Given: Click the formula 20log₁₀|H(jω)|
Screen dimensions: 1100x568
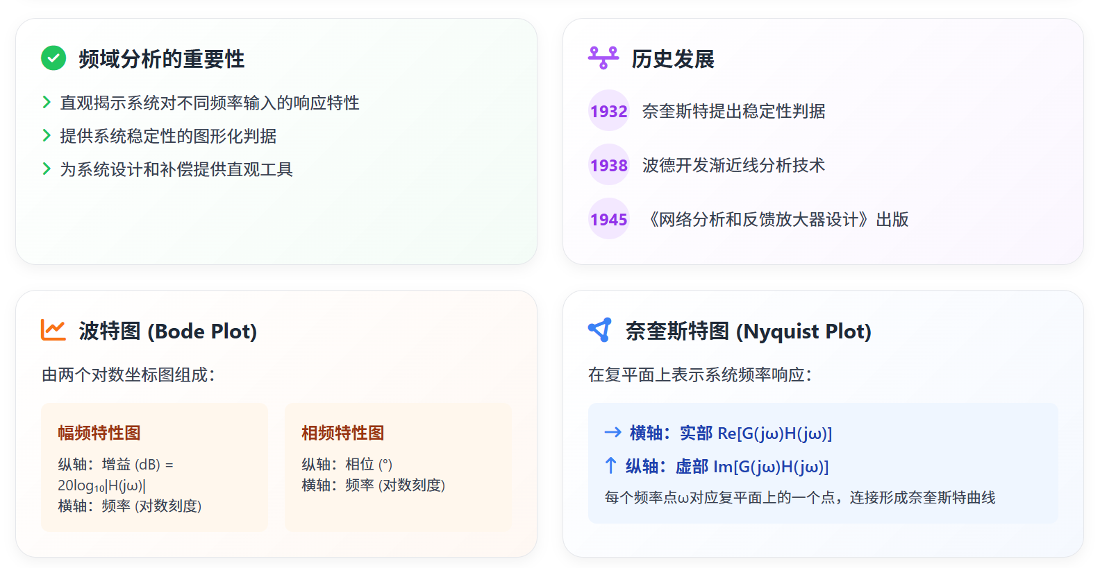Looking at the screenshot, I should (101, 485).
